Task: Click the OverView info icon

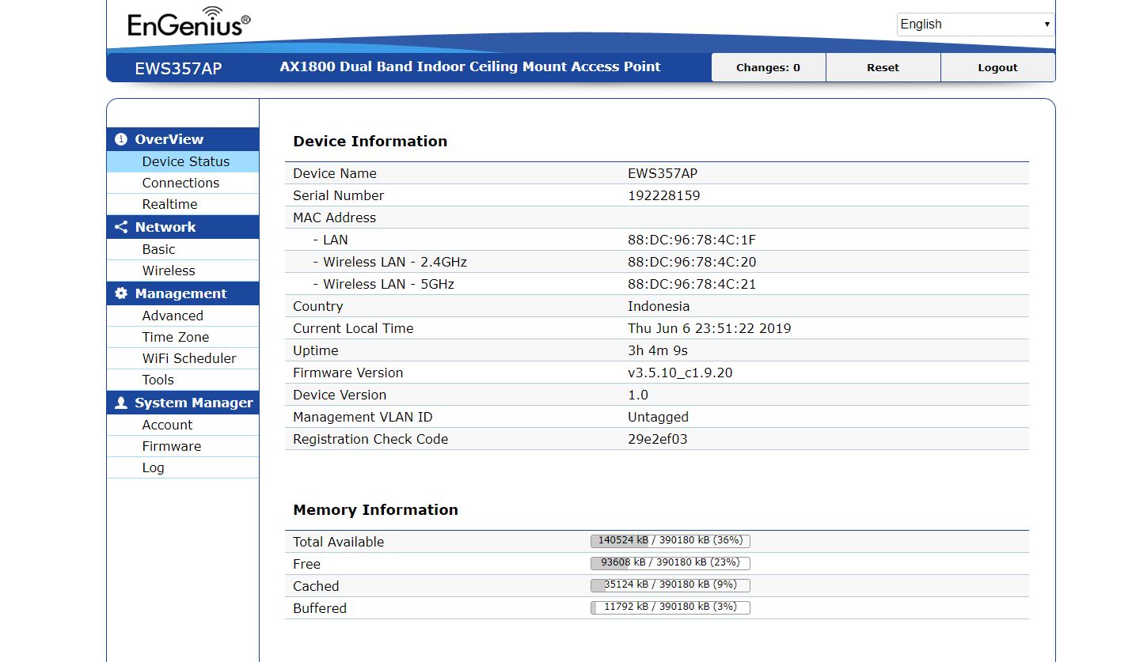Action: pos(121,139)
